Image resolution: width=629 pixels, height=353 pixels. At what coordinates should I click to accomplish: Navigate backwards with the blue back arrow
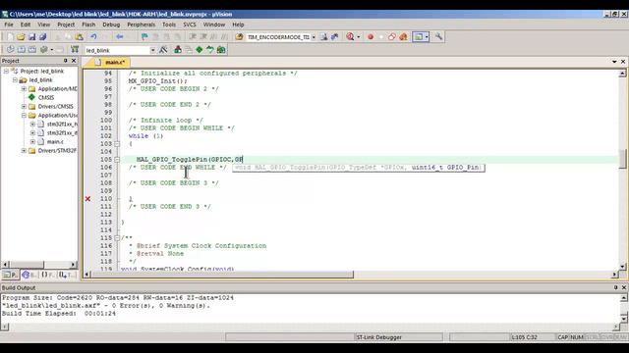(x=120, y=37)
